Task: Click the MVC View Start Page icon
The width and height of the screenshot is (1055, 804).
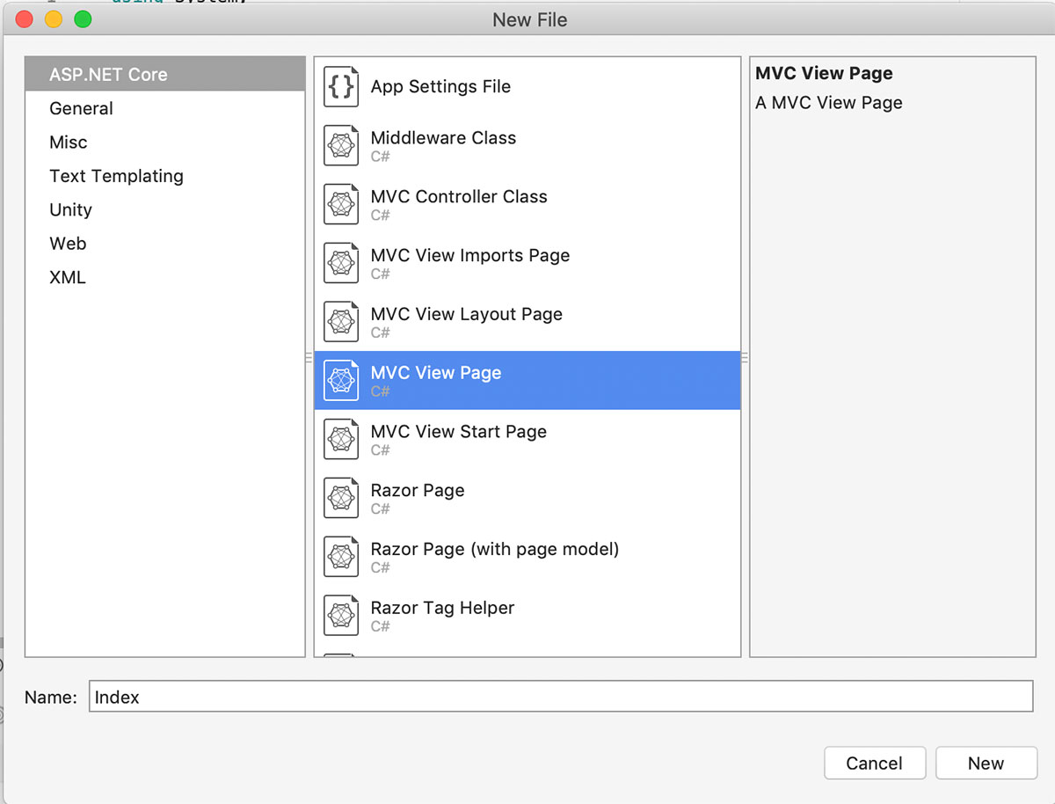Action: (341, 440)
